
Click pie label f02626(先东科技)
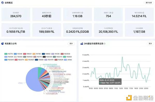(55, 91)
